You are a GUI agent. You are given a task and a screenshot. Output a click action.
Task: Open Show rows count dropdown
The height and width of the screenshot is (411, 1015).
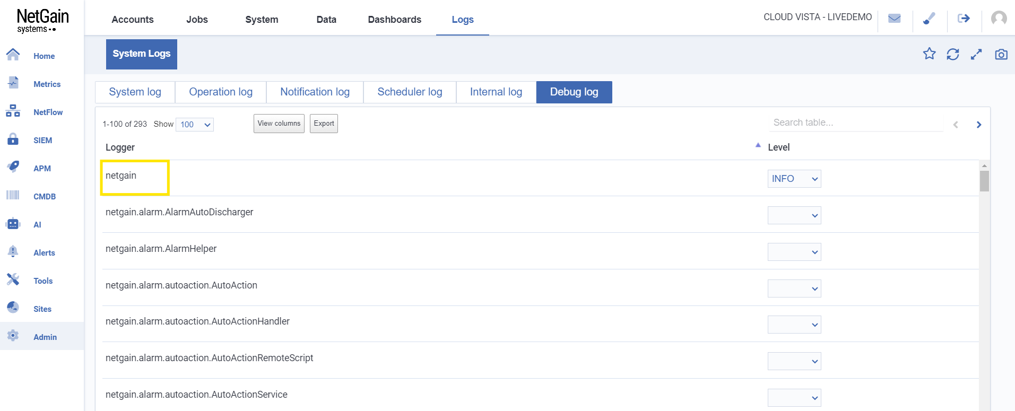[x=195, y=125]
